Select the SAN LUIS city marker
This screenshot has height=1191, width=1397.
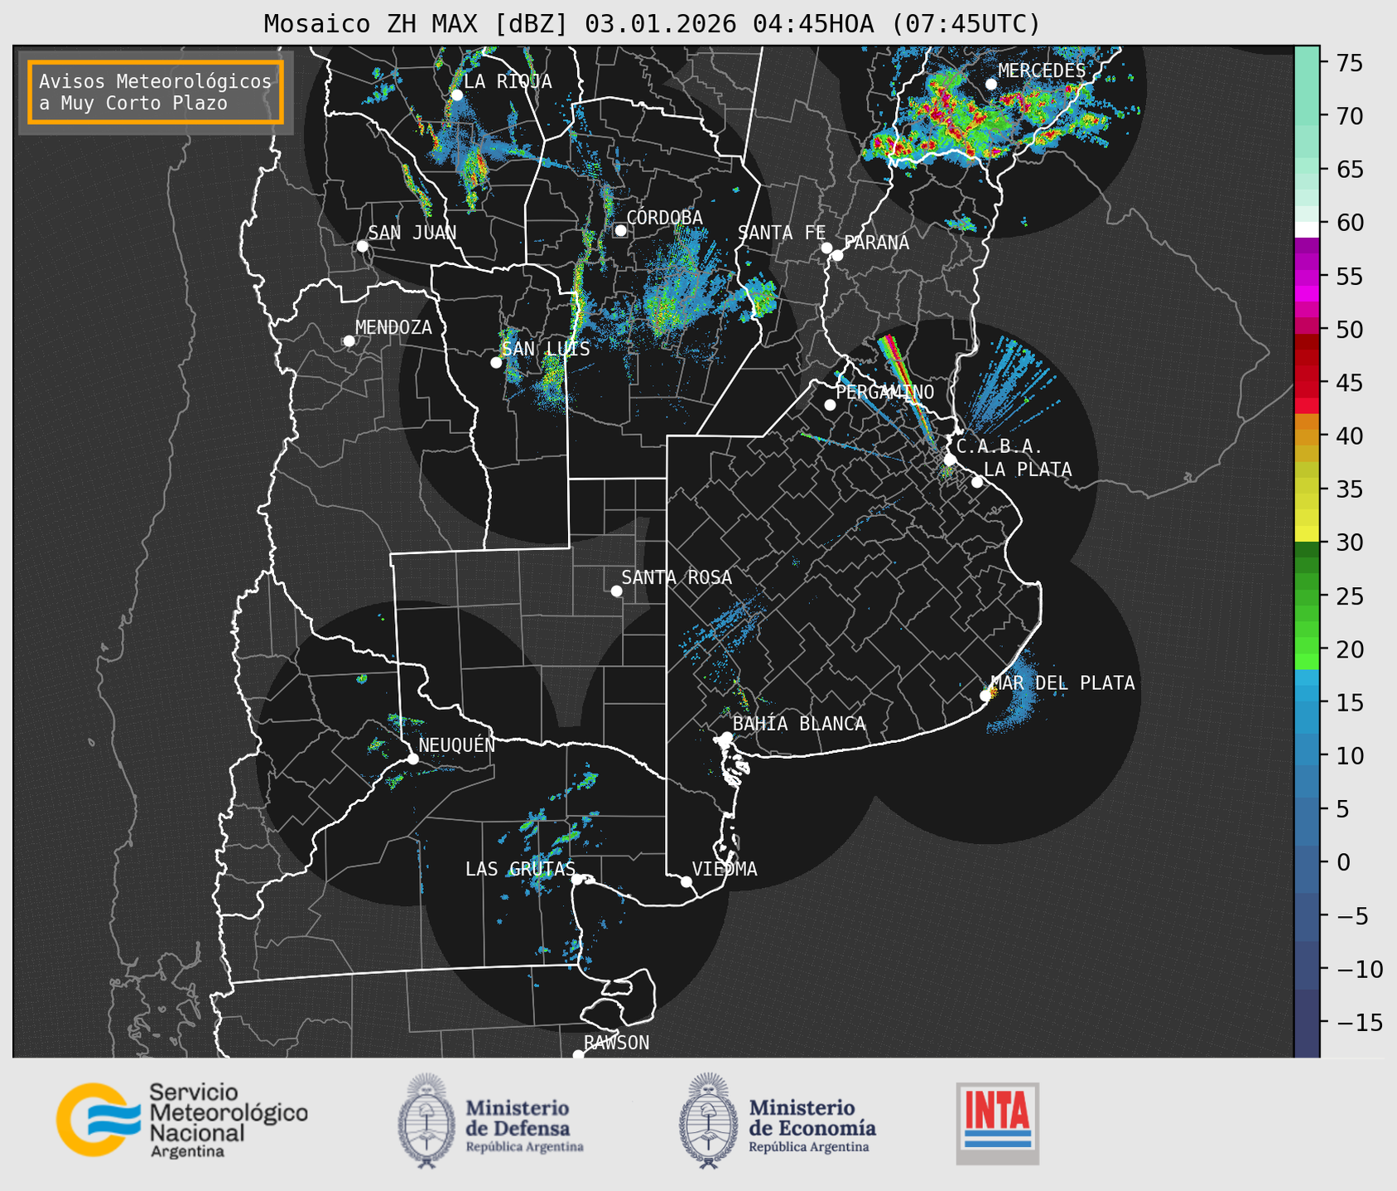pyautogui.click(x=496, y=363)
